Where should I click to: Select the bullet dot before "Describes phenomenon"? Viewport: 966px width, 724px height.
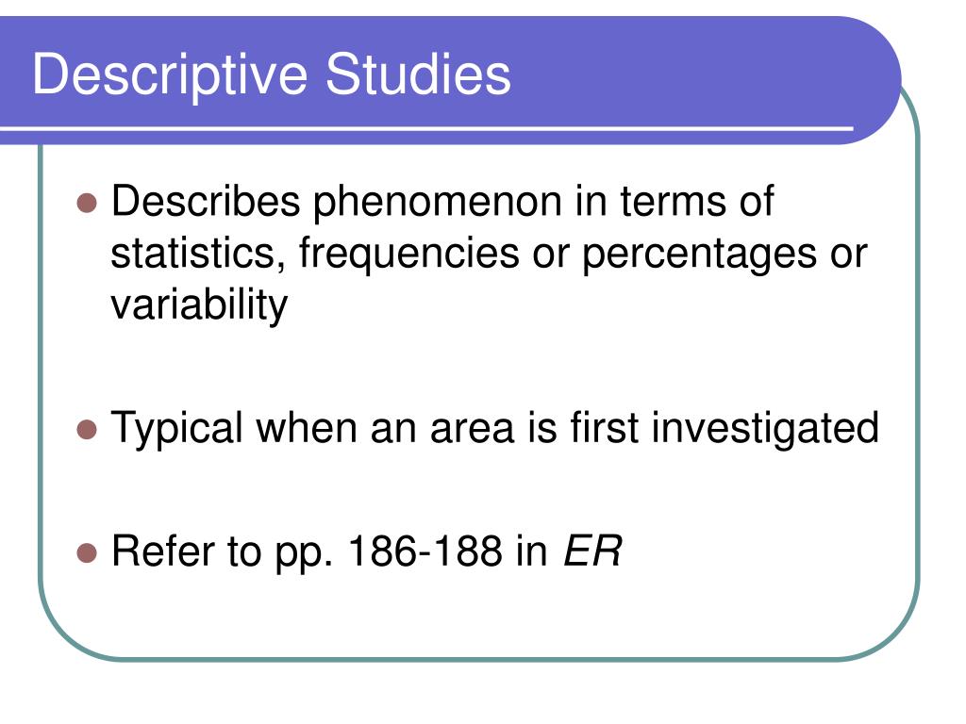[87, 203]
